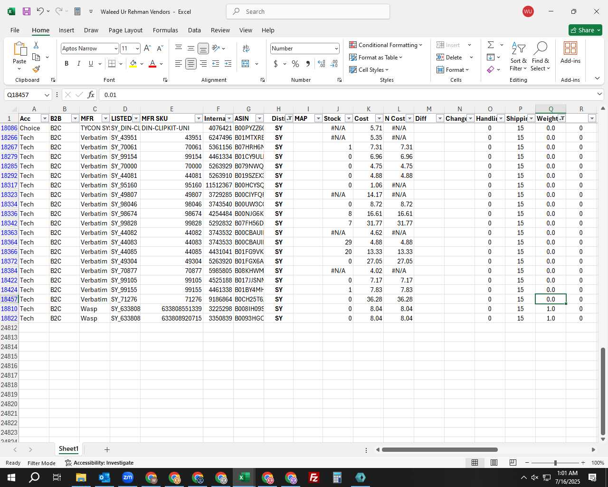Toggle Underline formatting
Image resolution: width=608 pixels, height=487 pixels.
[91, 64]
